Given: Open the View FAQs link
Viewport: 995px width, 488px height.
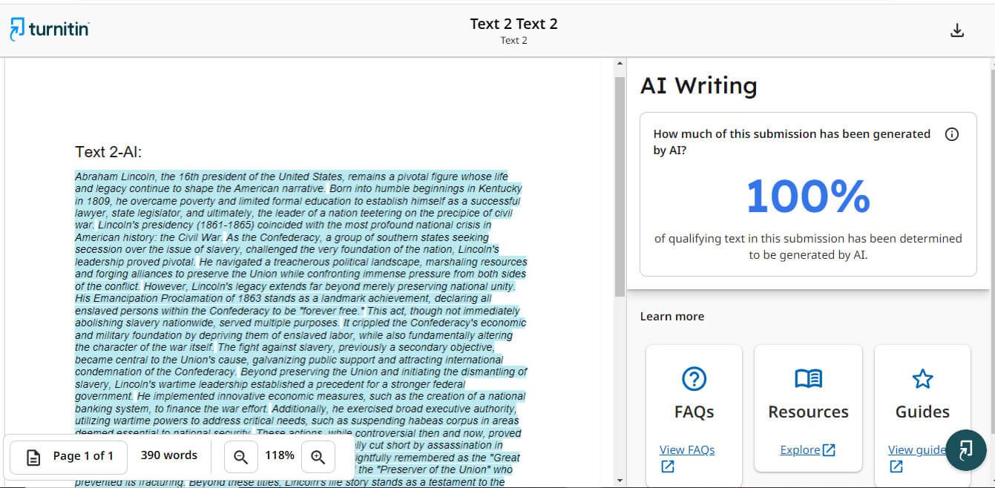Looking at the screenshot, I should pos(686,449).
